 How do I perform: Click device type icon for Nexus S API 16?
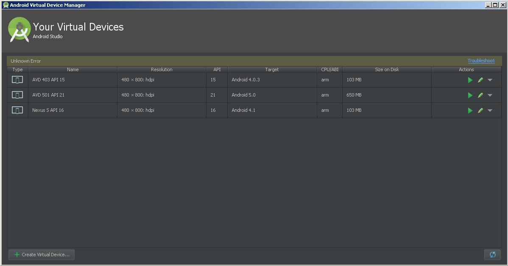pyautogui.click(x=17, y=110)
